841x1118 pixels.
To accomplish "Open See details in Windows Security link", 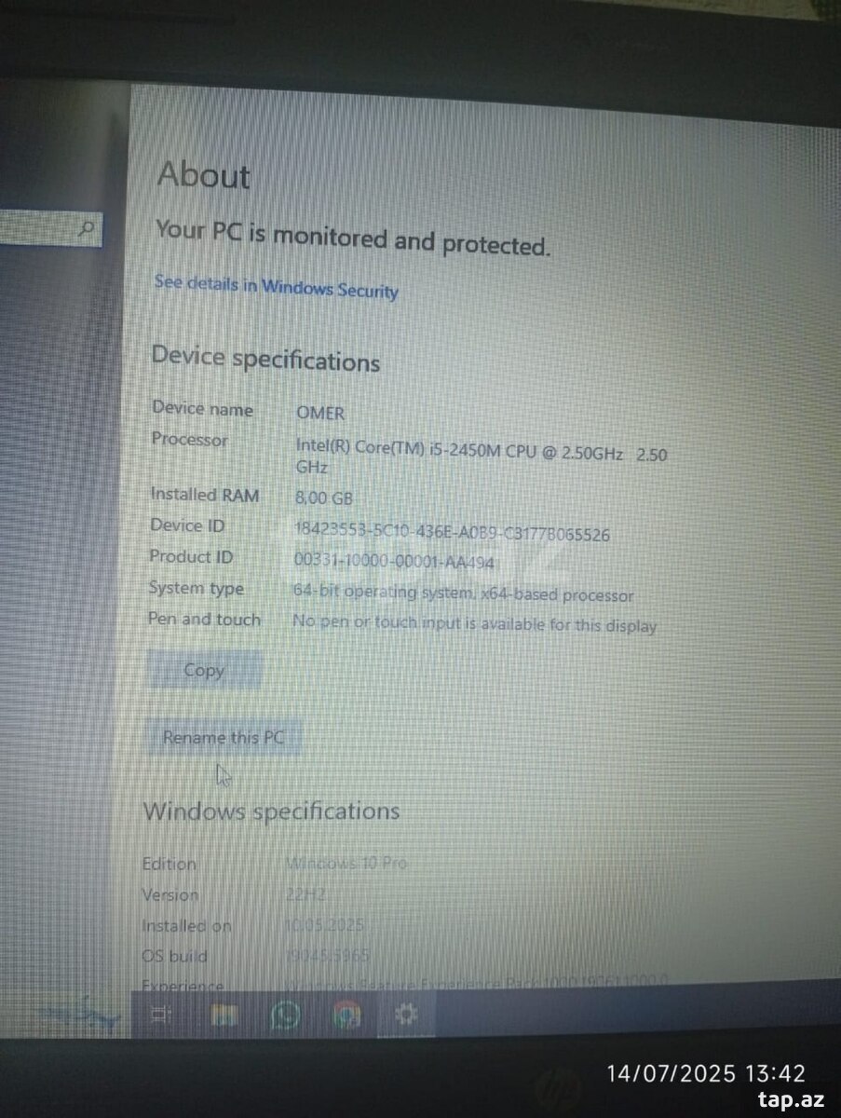I will [x=276, y=287].
